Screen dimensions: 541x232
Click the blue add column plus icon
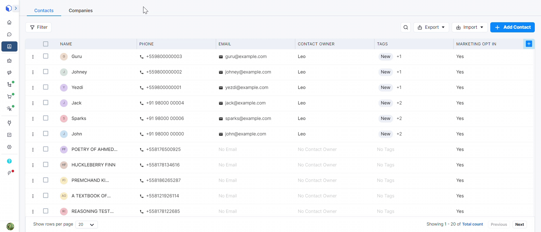click(x=529, y=44)
